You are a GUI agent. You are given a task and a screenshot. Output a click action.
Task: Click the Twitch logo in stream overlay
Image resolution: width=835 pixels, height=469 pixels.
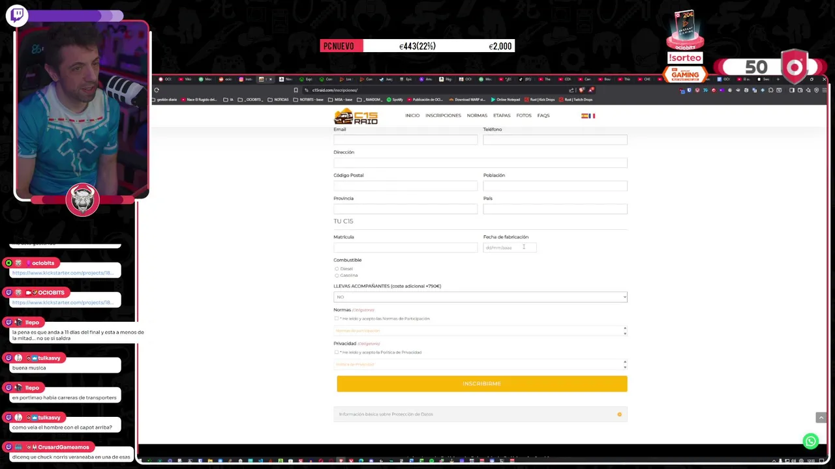[17, 15]
